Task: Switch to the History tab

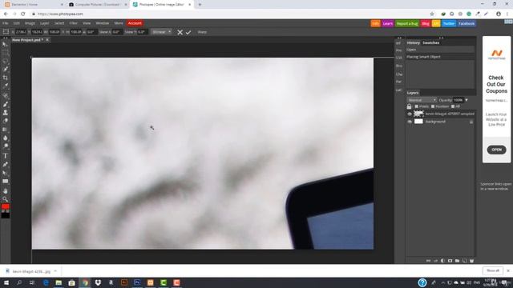Action: [x=414, y=42]
